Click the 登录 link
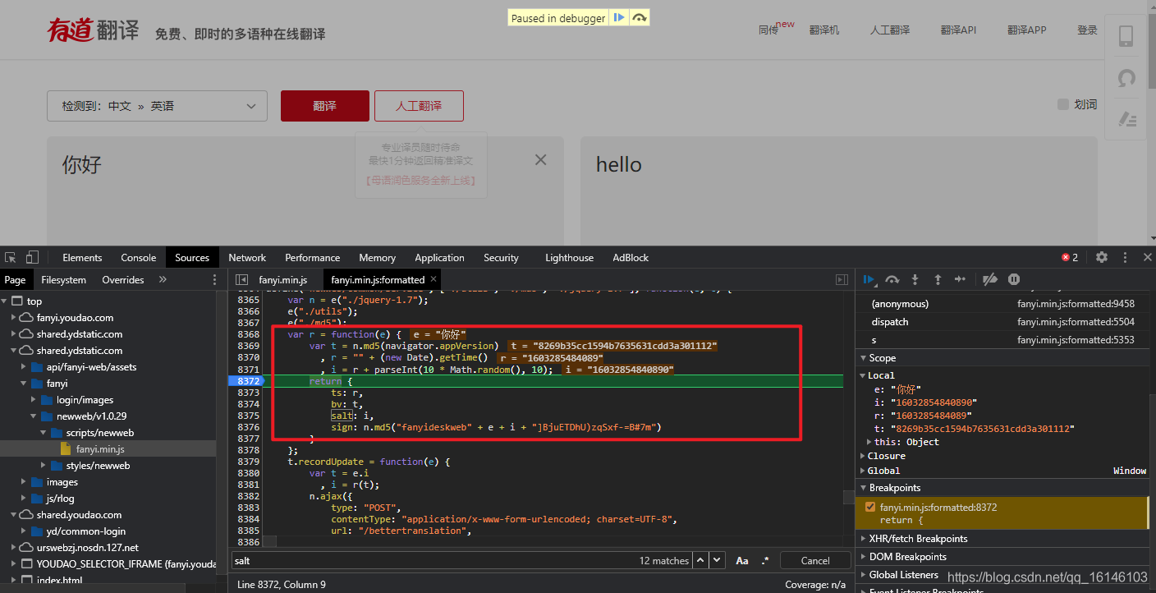 1087,30
